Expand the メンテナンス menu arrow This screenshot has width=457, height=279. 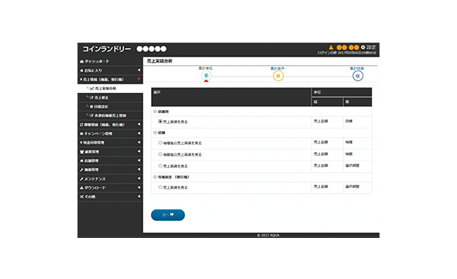tap(139, 178)
